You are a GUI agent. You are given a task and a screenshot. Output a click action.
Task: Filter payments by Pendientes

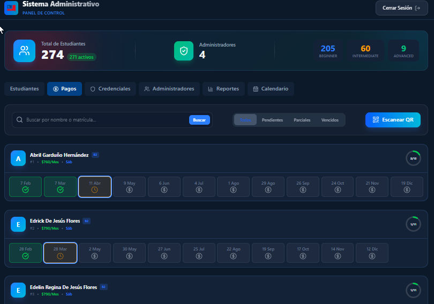coord(272,120)
